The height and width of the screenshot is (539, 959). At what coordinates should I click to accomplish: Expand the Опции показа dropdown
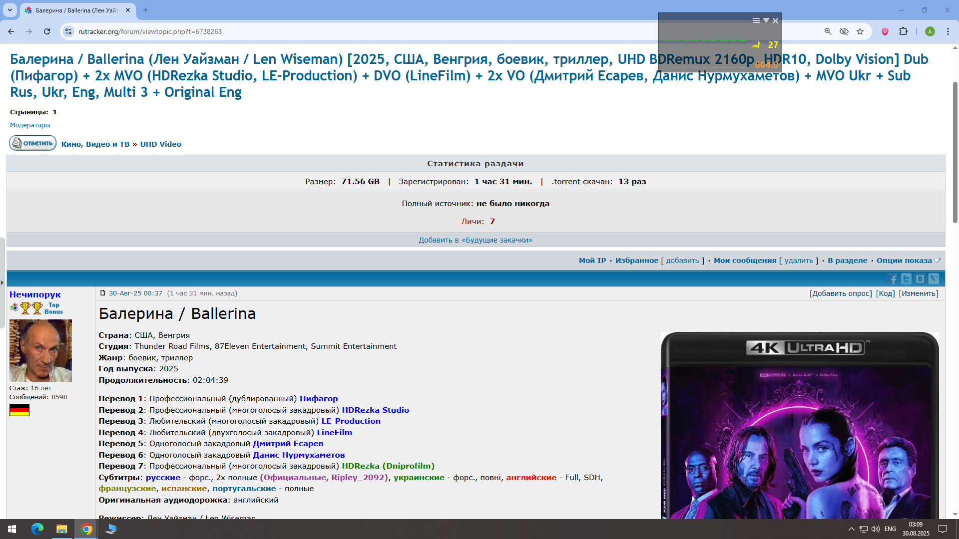[908, 261]
